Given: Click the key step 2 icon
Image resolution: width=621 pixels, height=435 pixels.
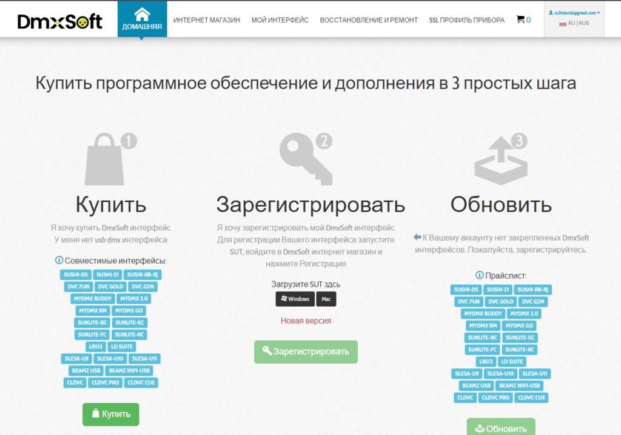Looking at the screenshot, I should click(306, 159).
